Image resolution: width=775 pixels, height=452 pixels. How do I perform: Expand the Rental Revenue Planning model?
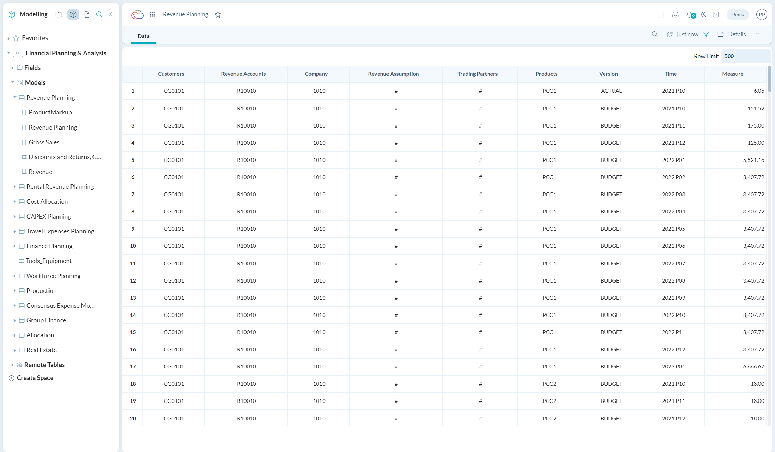click(14, 187)
